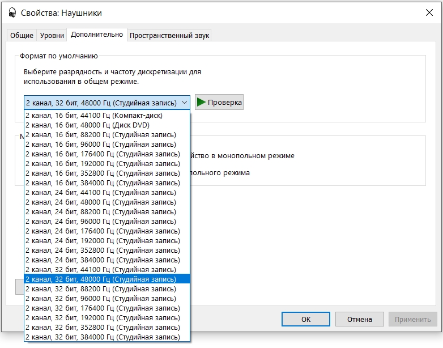Pick 2 канал, 32 бит, 384000 Гц format
The height and width of the screenshot is (348, 443).
click(x=107, y=337)
